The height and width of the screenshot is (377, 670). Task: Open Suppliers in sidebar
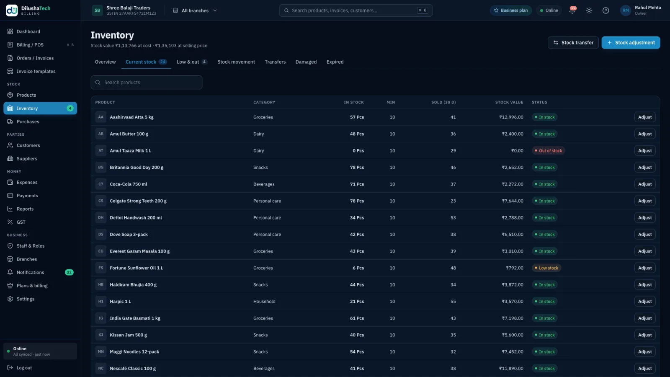(x=40, y=159)
